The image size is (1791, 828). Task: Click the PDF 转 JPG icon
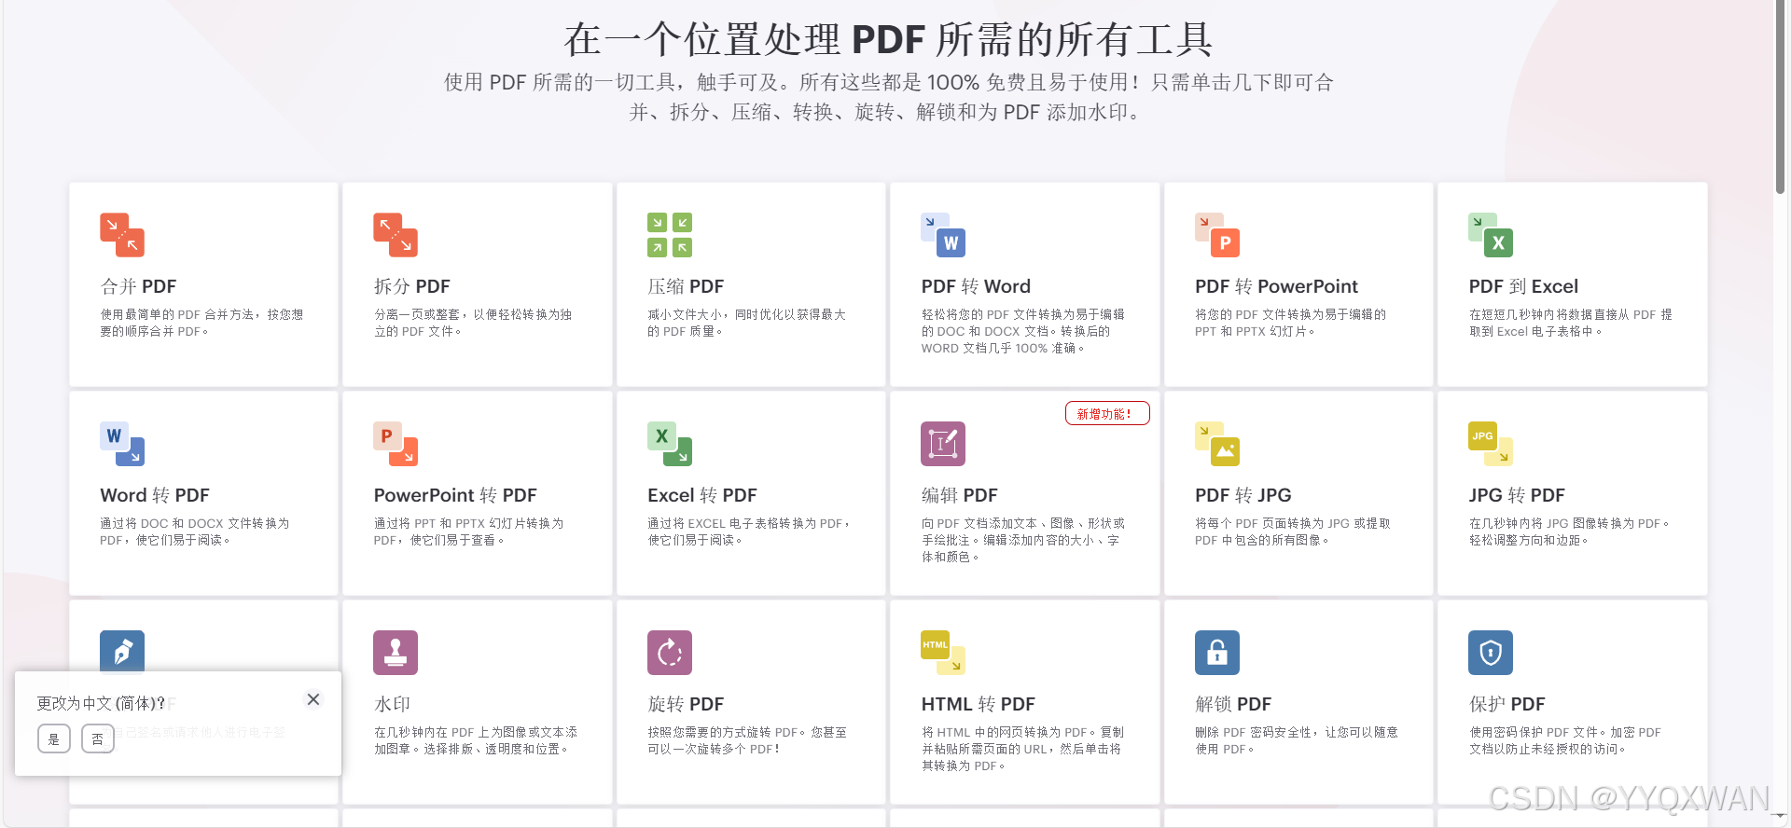pos(1217,444)
